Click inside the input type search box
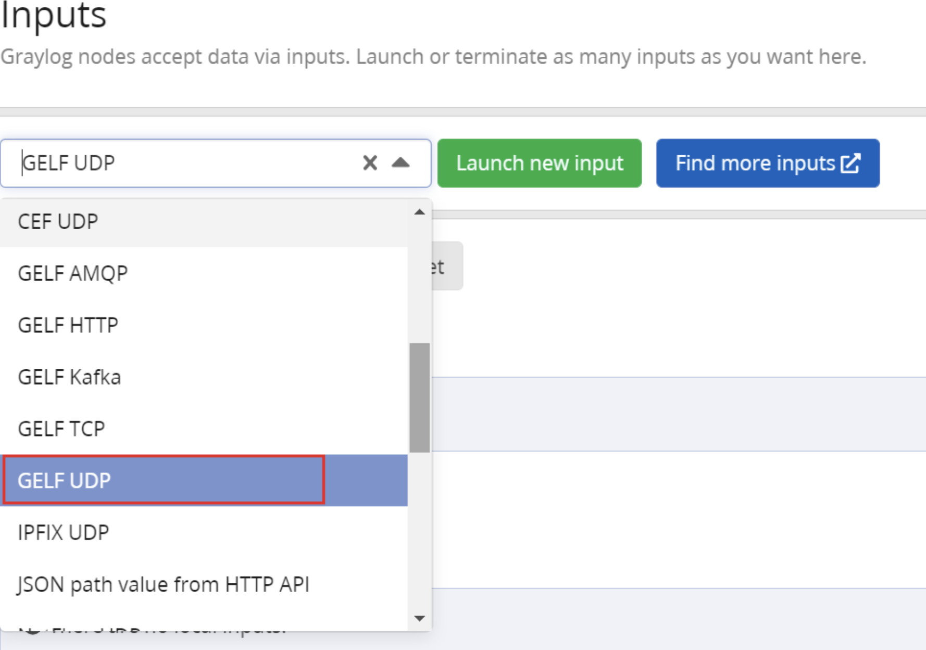Screen dimensions: 926x650 tap(208, 163)
